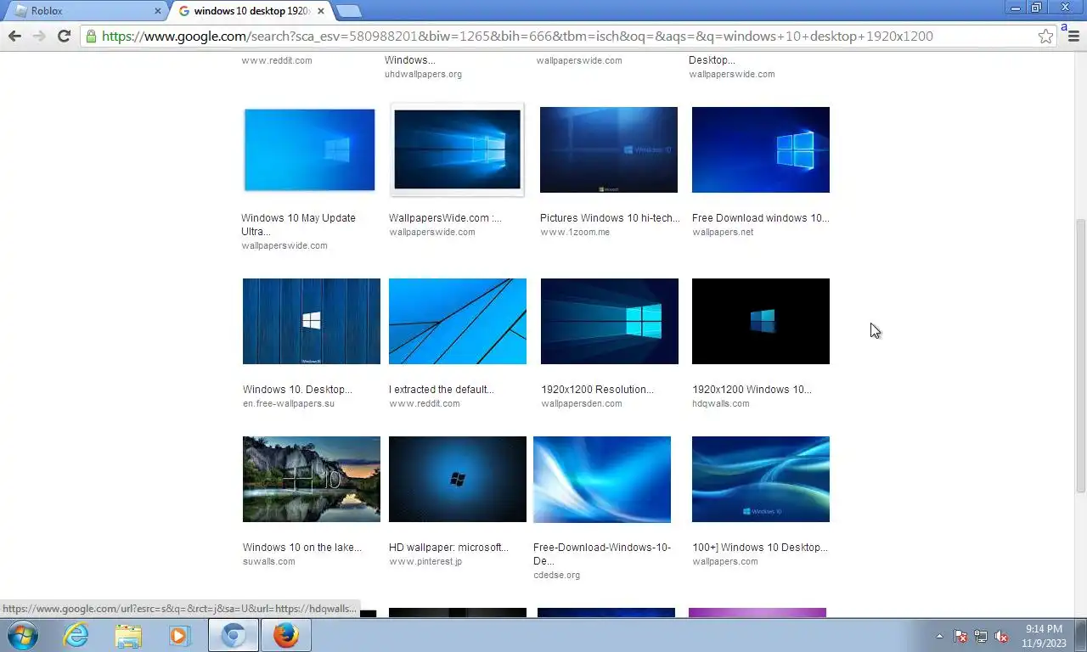Open Windows Media Player from the taskbar
The height and width of the screenshot is (652, 1087).
tap(180, 635)
